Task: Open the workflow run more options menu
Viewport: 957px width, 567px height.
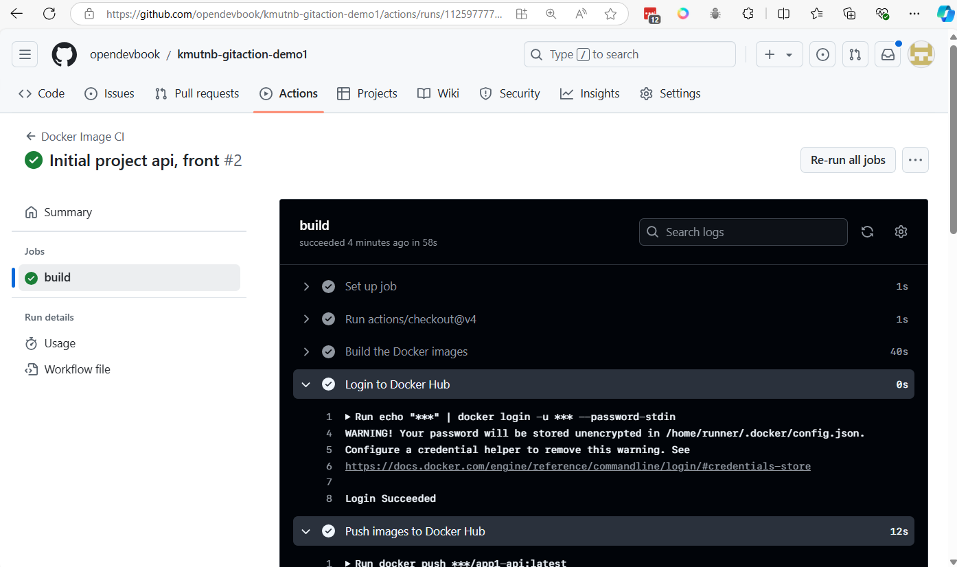Action: (915, 160)
